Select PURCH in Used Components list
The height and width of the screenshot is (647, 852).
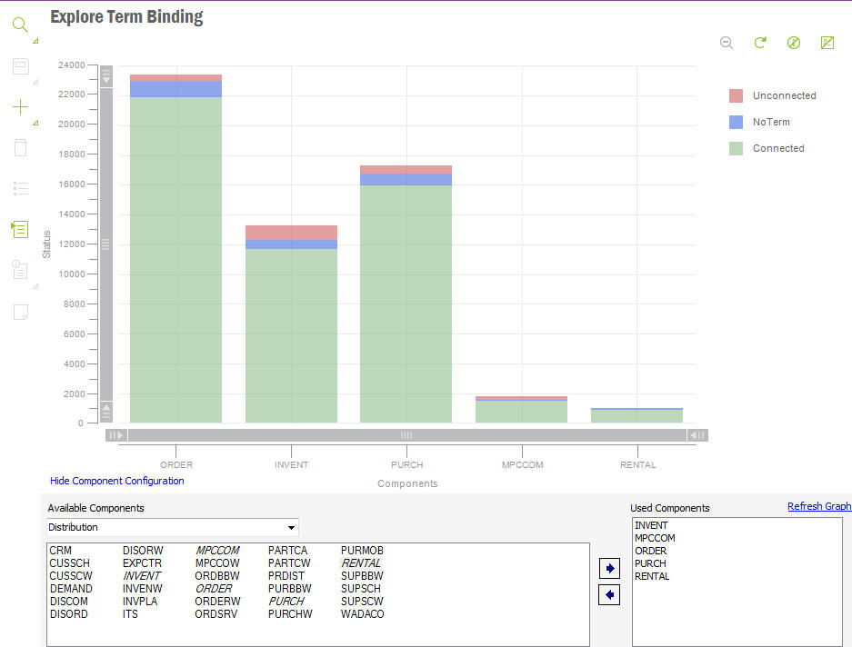tap(650, 563)
